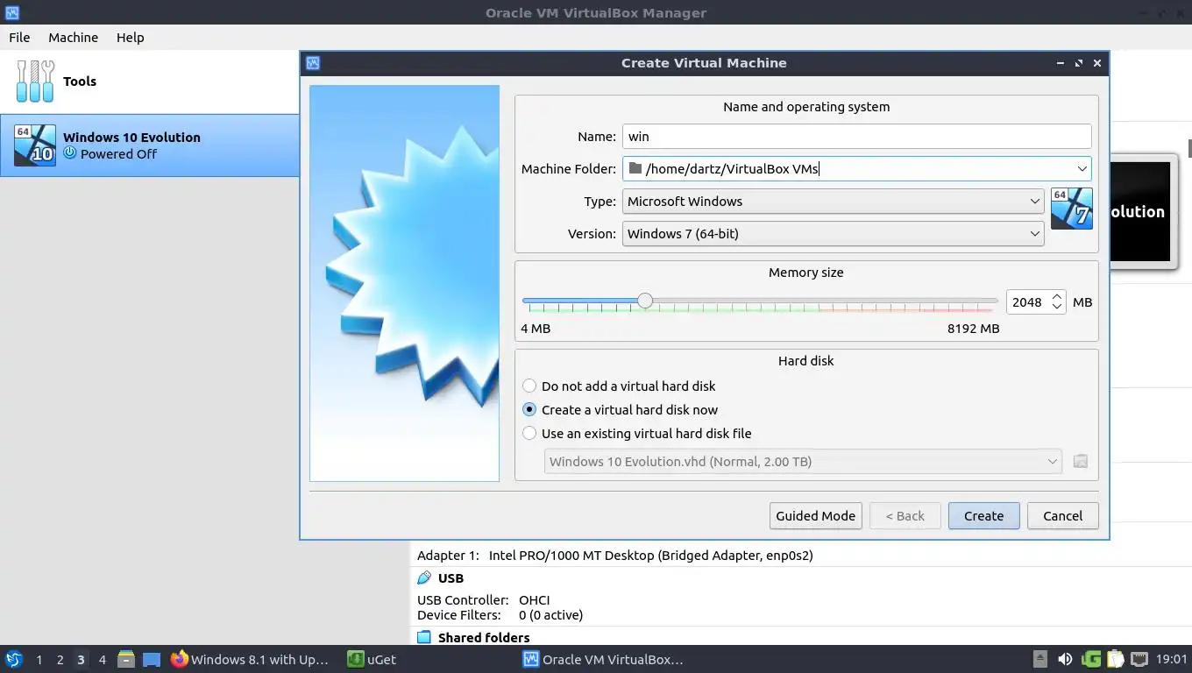
Task: Maximize the Create Virtual Machine dialog
Action: pyautogui.click(x=1078, y=63)
